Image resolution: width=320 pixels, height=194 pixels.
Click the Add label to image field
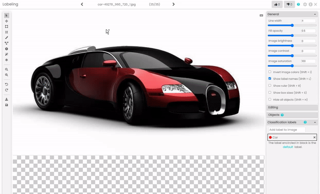point(287,130)
